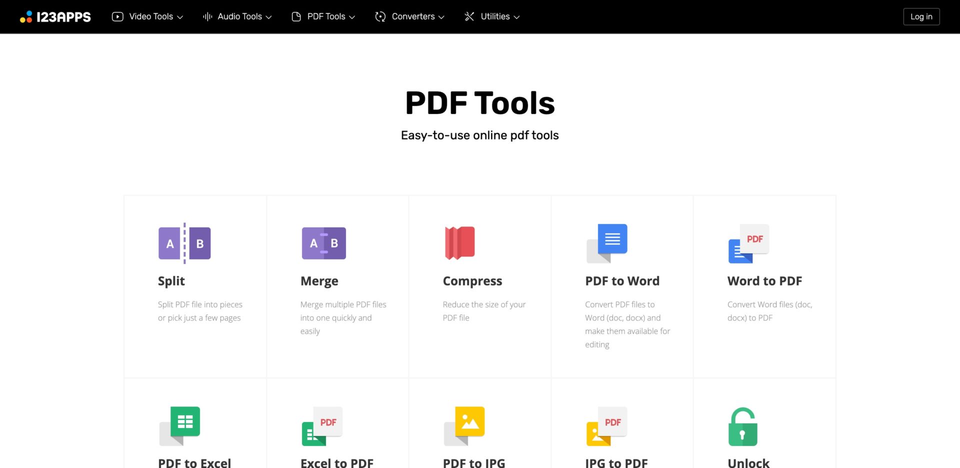Click the 123APPS logo
This screenshot has height=468, width=960.
55,16
